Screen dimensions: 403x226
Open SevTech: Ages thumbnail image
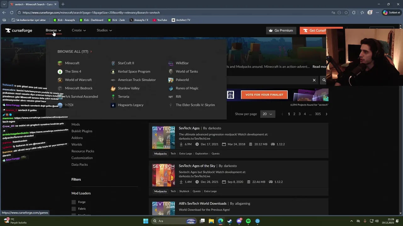tap(163, 137)
